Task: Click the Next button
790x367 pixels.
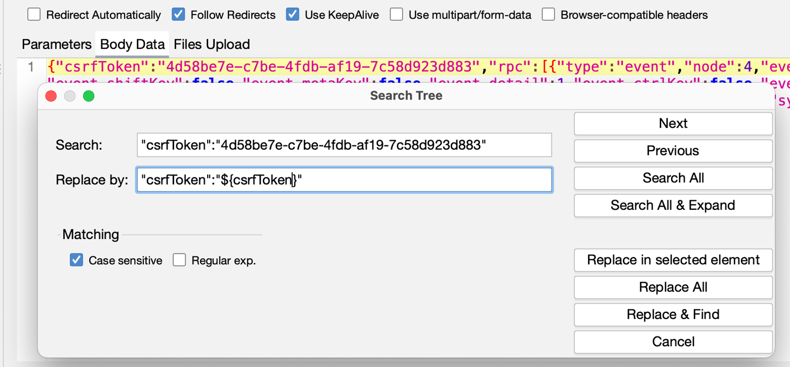Action: [x=673, y=123]
